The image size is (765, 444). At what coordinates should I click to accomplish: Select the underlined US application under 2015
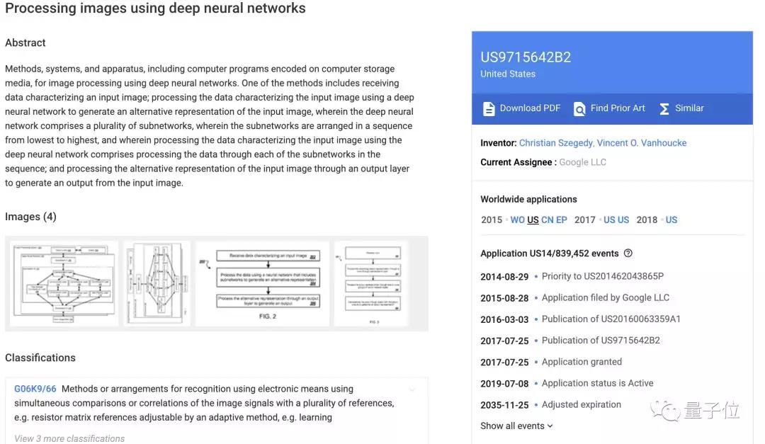tap(533, 220)
